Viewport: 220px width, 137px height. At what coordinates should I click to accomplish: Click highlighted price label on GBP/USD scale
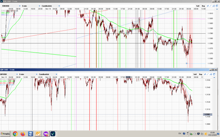tap(208, 114)
